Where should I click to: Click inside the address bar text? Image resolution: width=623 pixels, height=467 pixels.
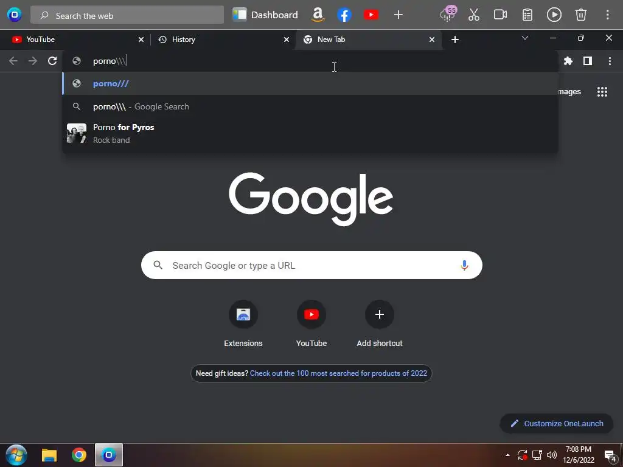[110, 61]
